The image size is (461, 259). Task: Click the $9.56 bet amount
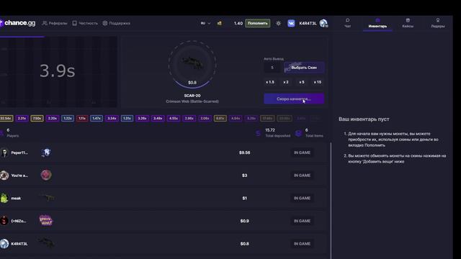click(x=245, y=153)
